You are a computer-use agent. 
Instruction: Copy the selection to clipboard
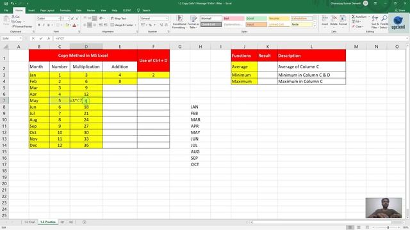17,22
